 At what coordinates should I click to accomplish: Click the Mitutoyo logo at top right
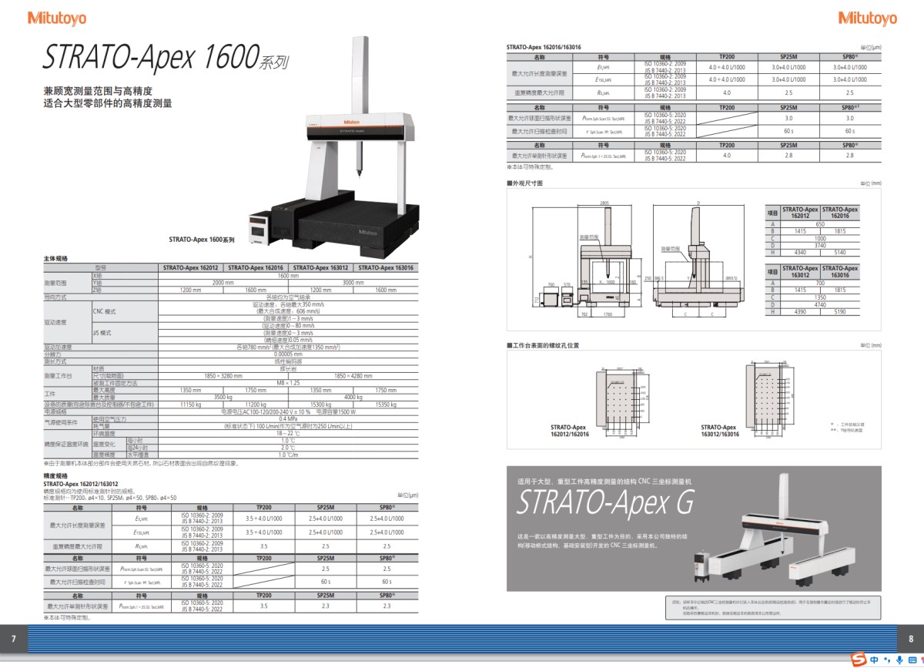pyautogui.click(x=867, y=18)
